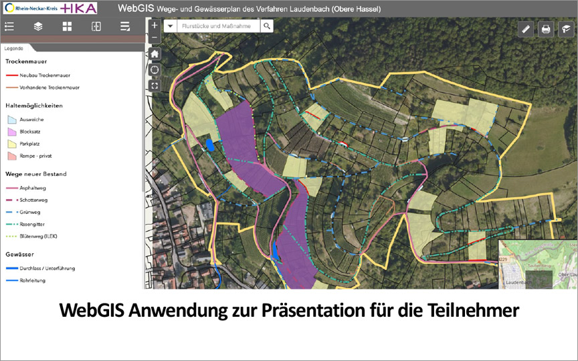Return to the default home extent
Image resolution: width=578 pixels, height=361 pixels.
(155, 54)
